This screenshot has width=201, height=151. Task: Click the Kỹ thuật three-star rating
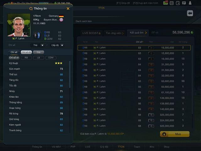point(59,63)
